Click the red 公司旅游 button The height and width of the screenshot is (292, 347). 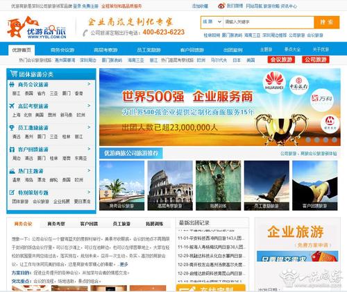tap(316, 60)
